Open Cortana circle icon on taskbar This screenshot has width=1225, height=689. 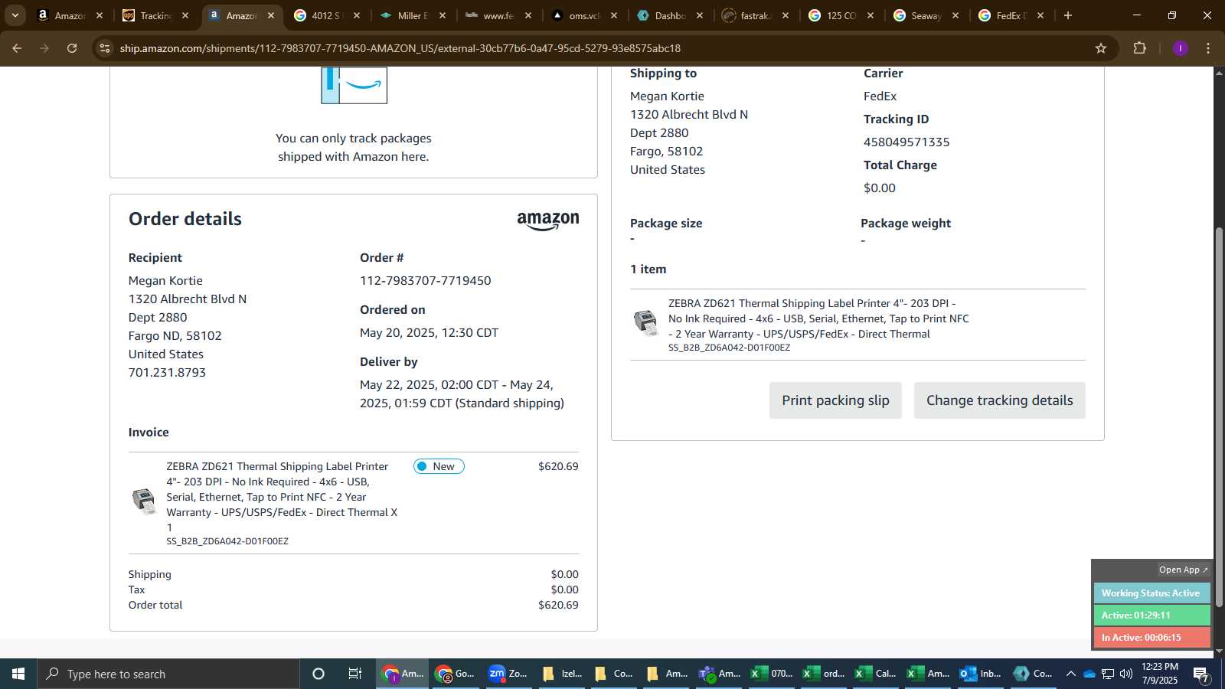coord(318,674)
